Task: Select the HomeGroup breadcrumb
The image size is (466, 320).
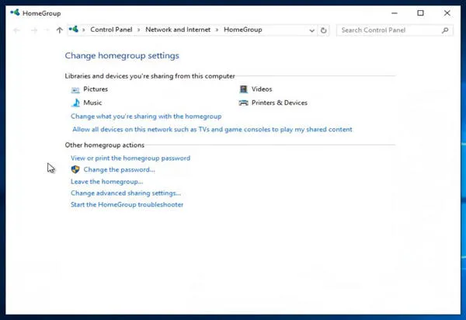Action: tap(243, 30)
